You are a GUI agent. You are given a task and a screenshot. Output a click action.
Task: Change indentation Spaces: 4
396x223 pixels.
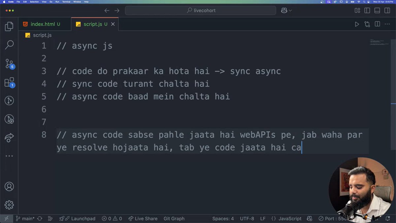(x=223, y=218)
